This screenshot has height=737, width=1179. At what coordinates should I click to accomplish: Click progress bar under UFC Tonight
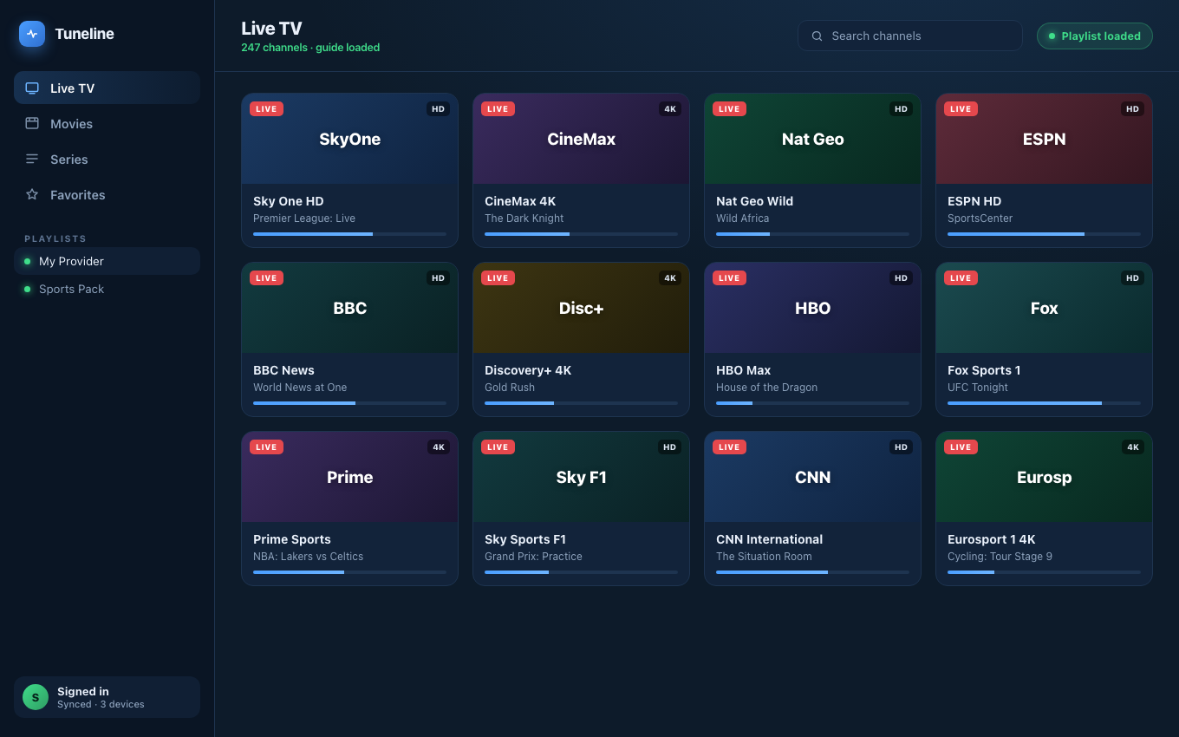point(1044,403)
